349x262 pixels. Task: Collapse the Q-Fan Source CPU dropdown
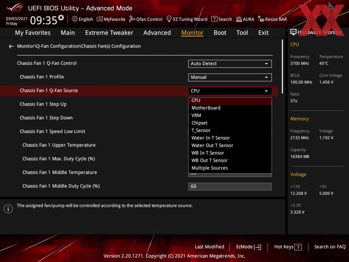pyautogui.click(x=230, y=91)
